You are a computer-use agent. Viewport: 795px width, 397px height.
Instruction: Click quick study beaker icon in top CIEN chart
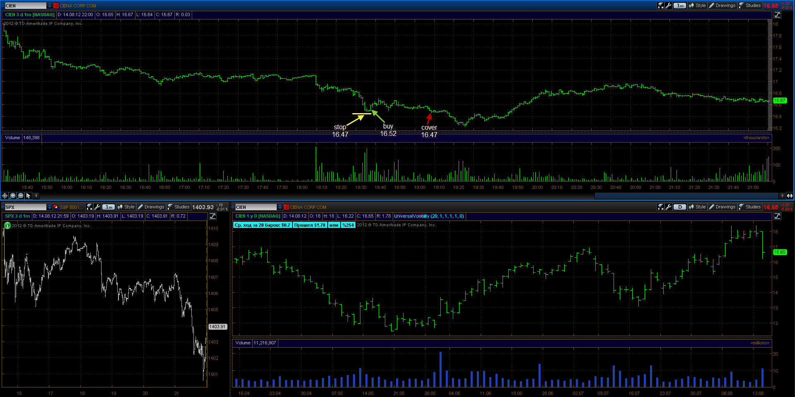tap(661, 5)
